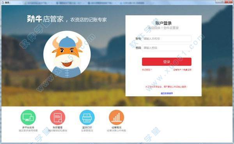Click the 蓝牙打印 label text

(x=87, y=128)
